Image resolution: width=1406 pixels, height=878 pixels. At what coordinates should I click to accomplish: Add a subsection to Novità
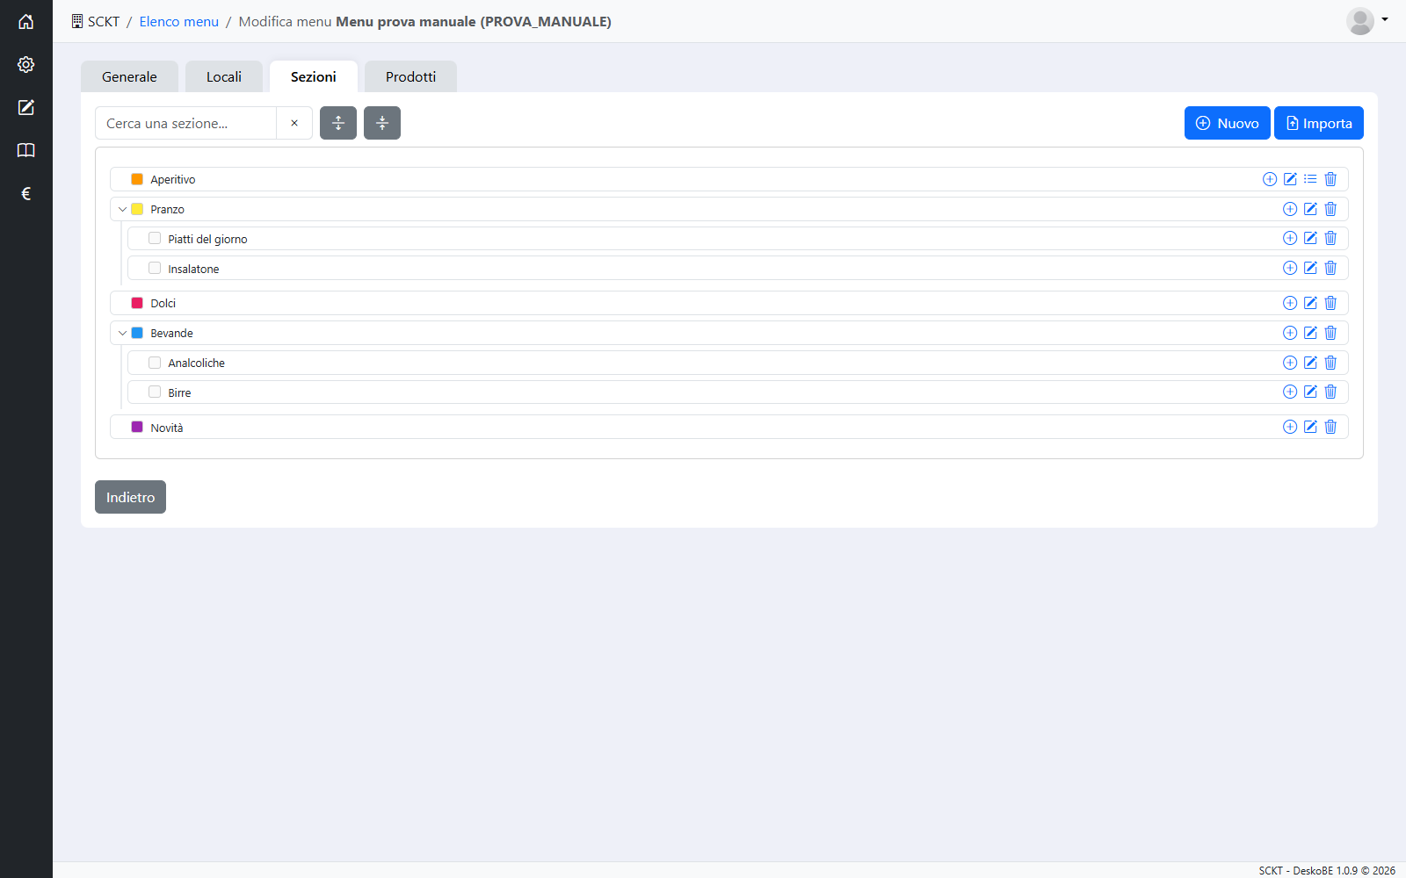[1290, 427]
